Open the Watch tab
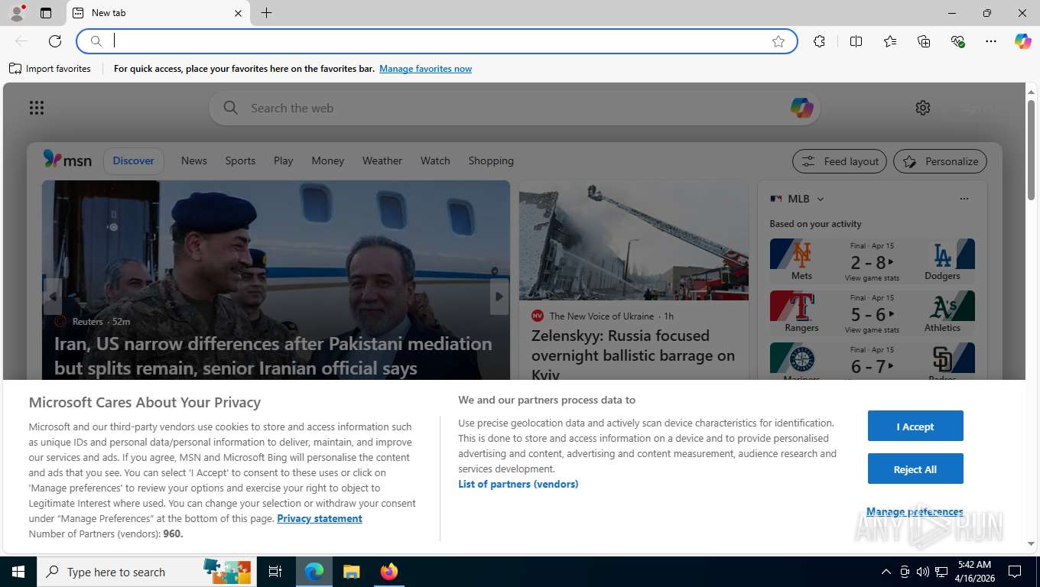This screenshot has height=587, width=1040. coord(435,161)
